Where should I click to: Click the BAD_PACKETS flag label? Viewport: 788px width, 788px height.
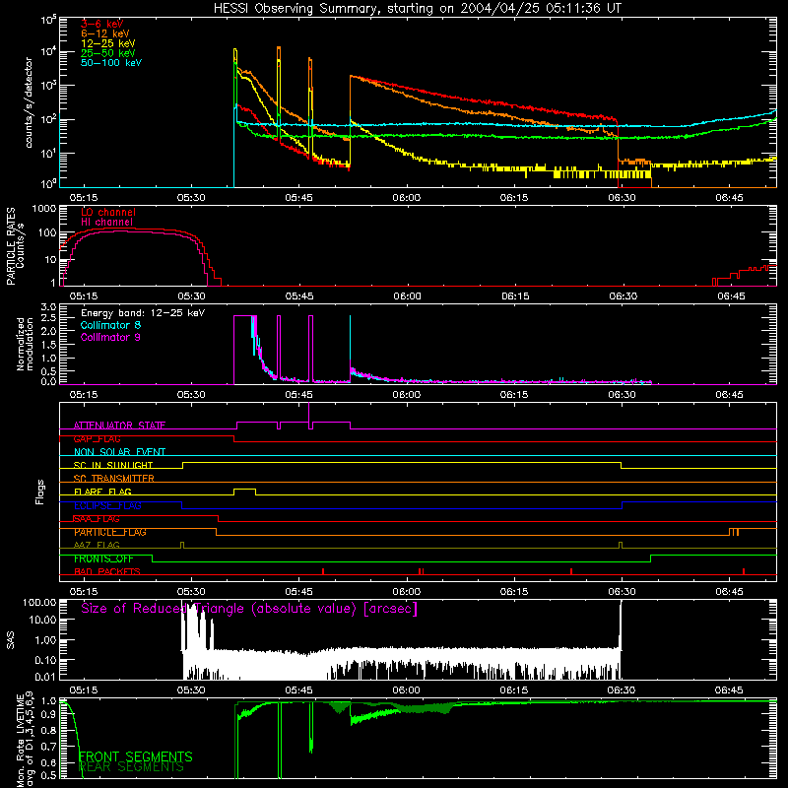click(x=107, y=571)
